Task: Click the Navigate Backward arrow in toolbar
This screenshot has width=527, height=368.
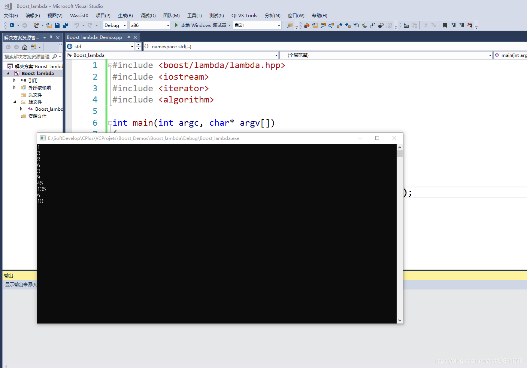Action: click(x=12, y=25)
